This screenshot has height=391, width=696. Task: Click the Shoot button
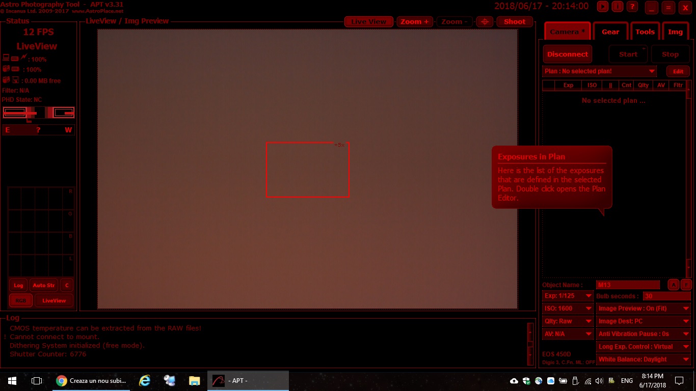515,21
